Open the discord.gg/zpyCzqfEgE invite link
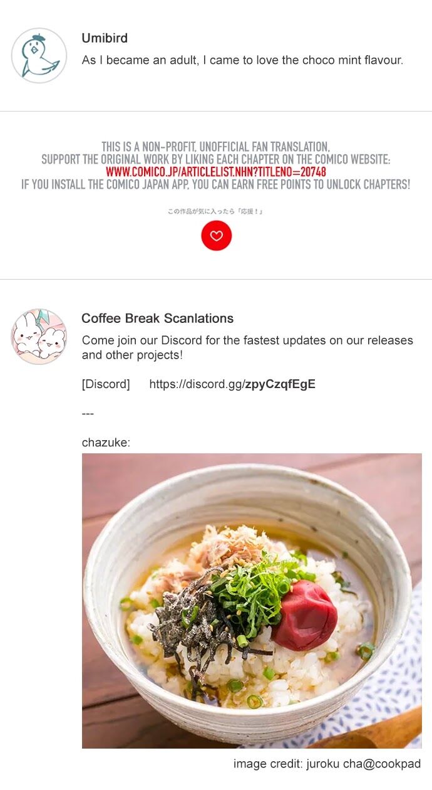The width and height of the screenshot is (432, 790). (x=232, y=384)
